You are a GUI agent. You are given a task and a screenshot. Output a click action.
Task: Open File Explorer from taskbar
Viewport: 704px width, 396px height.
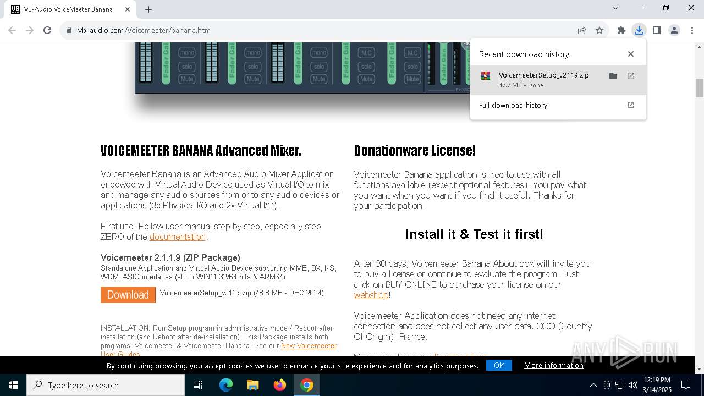tap(252, 385)
